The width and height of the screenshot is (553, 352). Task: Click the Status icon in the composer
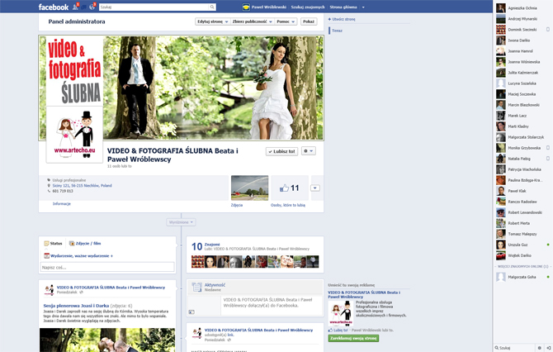point(46,244)
